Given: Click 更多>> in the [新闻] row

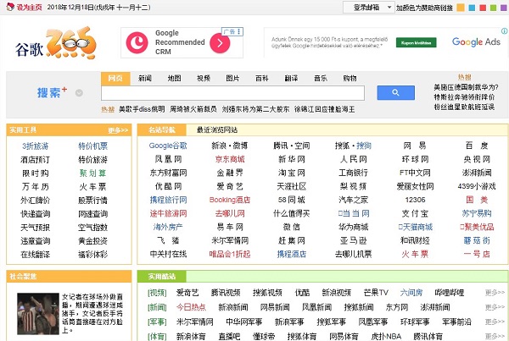Looking at the screenshot, I should tap(495, 306).
